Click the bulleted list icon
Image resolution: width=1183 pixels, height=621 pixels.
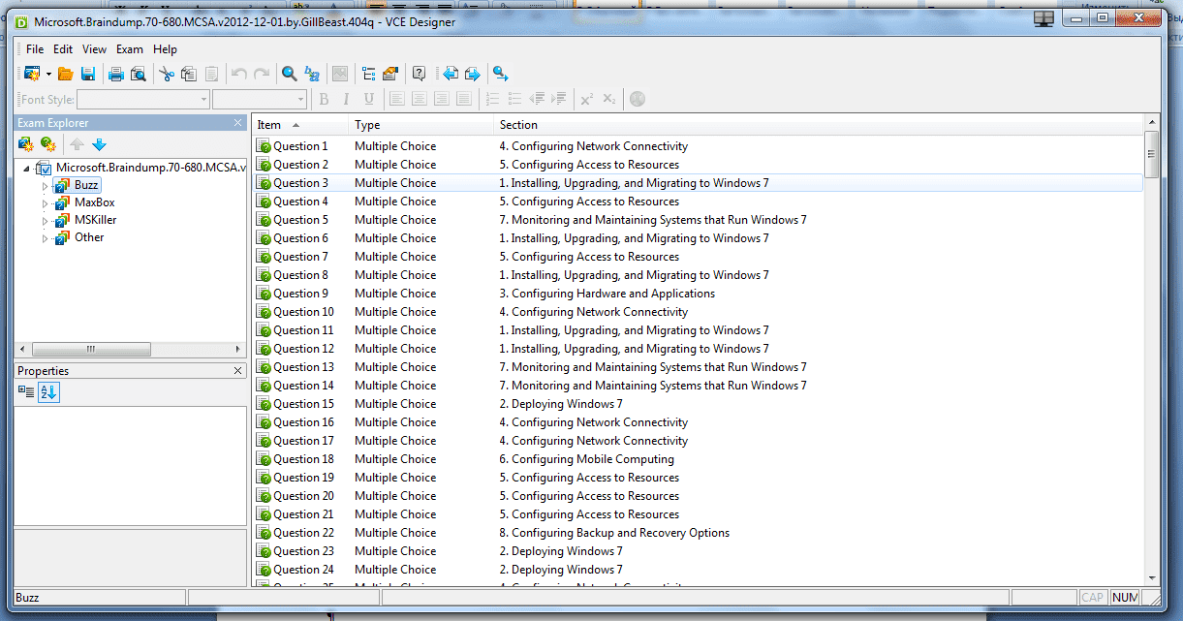[514, 99]
